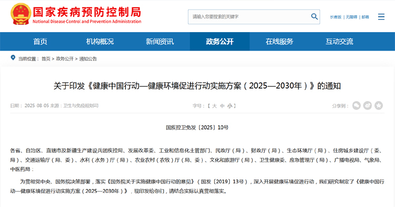Screen dimensions: 395x207
Task: Open the 无障碍 accessibility link
Action: click(x=351, y=17)
